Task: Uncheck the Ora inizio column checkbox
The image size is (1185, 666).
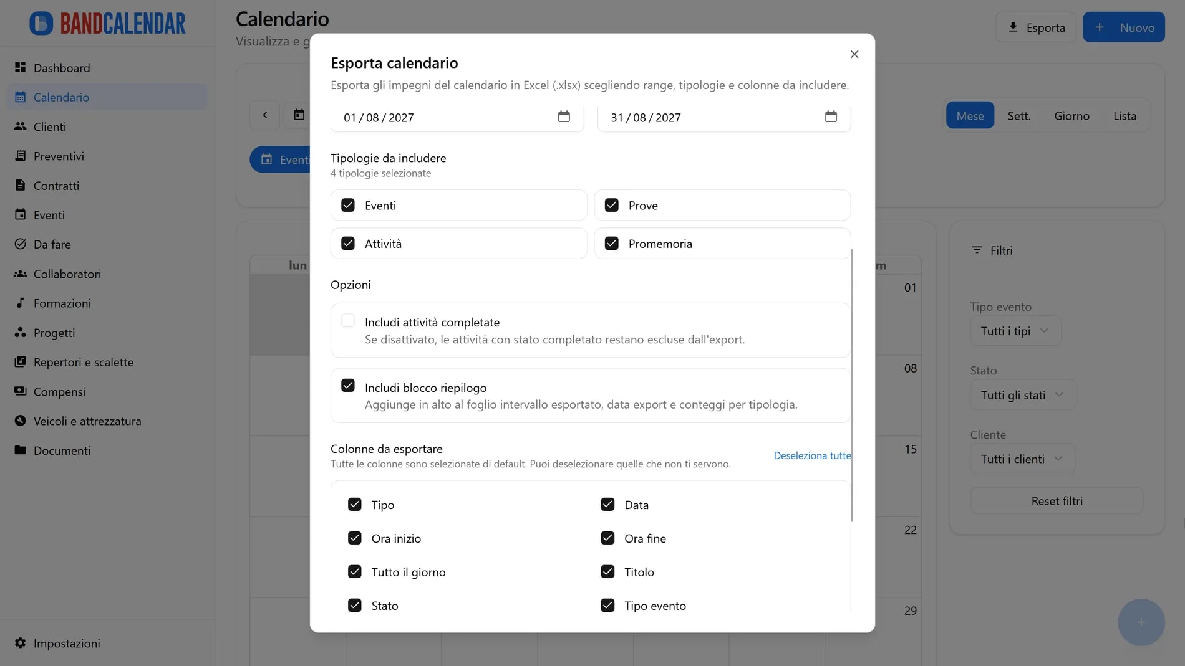Action: pos(355,538)
